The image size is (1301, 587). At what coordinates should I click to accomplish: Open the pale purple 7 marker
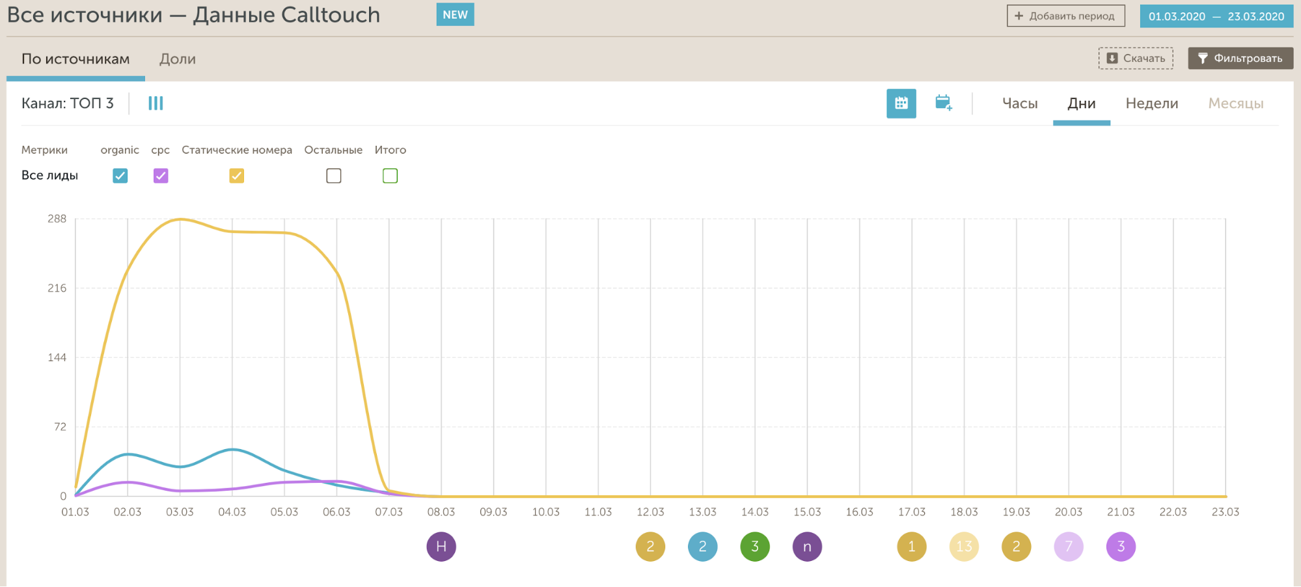pos(1069,547)
